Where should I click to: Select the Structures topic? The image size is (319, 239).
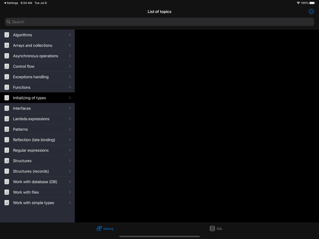coord(37,161)
